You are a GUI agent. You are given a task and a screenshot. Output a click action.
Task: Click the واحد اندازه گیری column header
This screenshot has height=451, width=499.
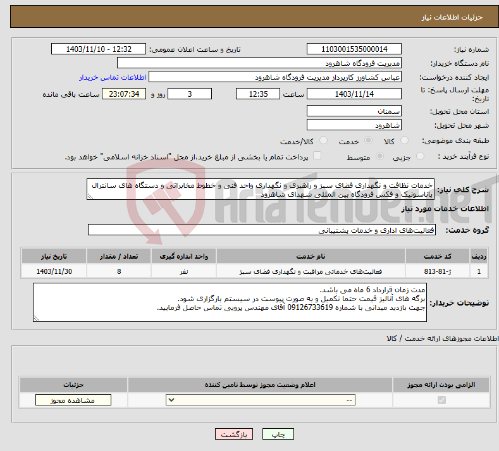point(183,256)
